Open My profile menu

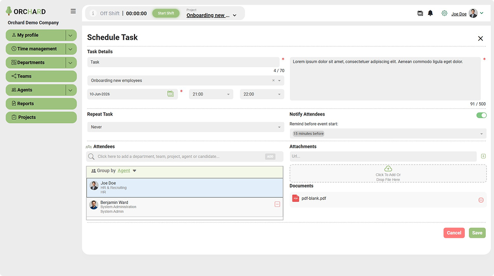(36, 35)
